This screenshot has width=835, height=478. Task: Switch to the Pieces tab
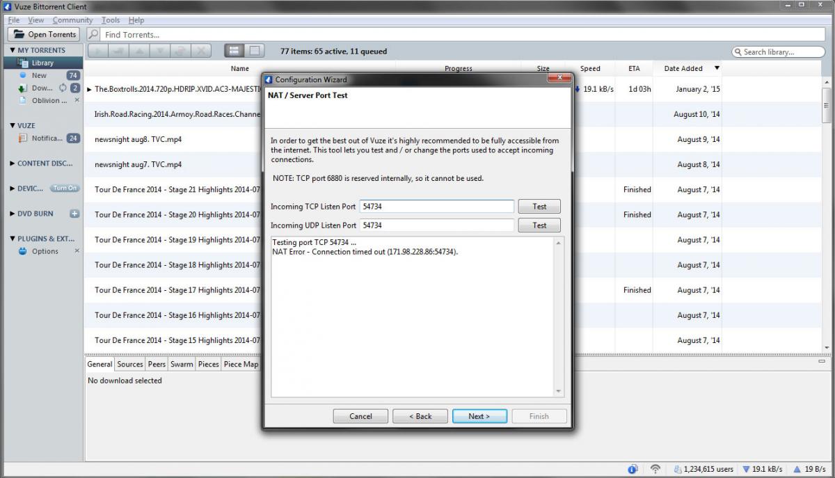[x=209, y=364]
